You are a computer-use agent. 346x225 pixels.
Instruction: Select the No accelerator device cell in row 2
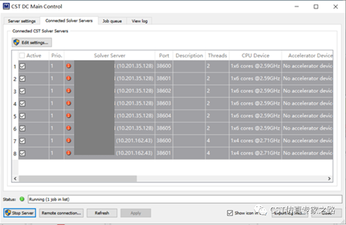tap(307, 78)
